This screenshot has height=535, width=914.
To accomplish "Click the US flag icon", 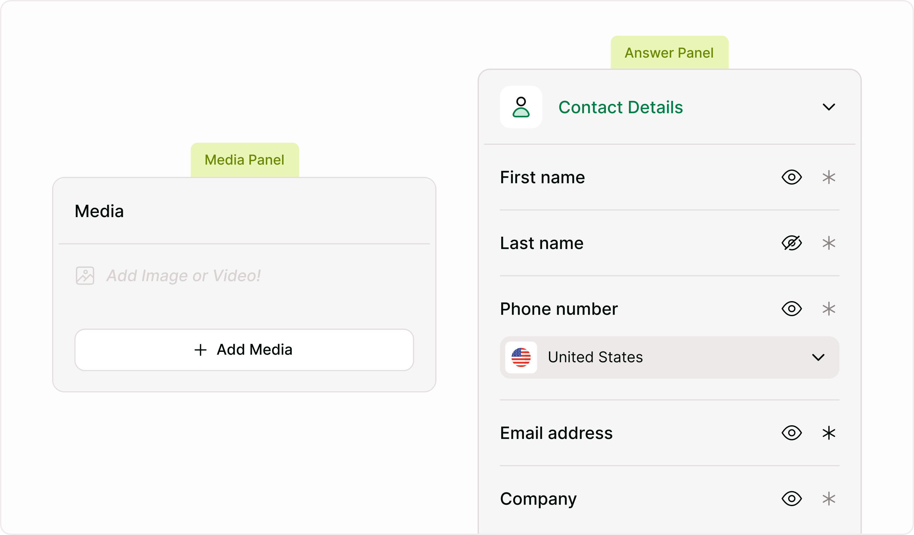I will pos(521,357).
